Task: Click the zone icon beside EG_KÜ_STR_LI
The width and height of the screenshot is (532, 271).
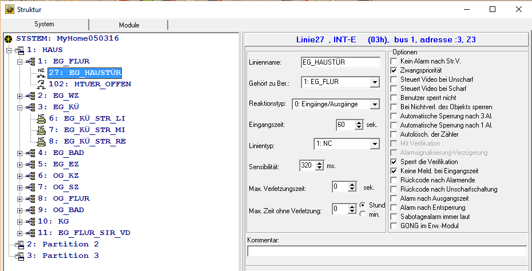Action: point(41,118)
